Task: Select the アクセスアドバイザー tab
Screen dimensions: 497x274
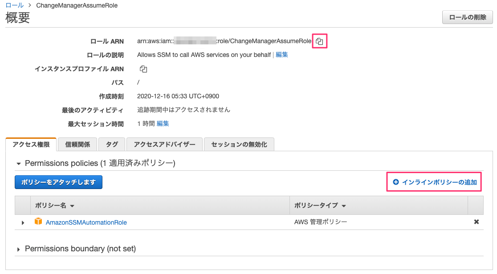Action: pos(164,144)
